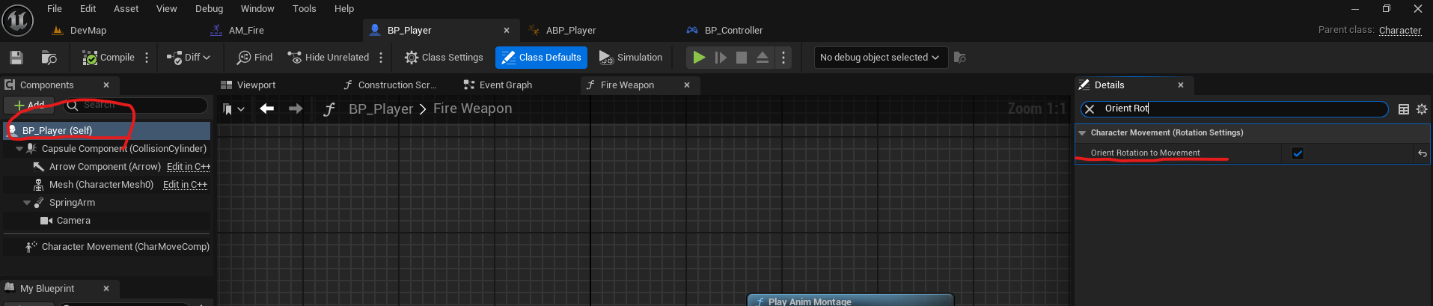Screen dimensions: 1433x306
Task: Switch to the ABP_Player tab
Action: pyautogui.click(x=571, y=31)
